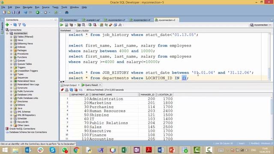Screen dimensions: 274x154
Task: Refresh the Connections panel
Action: tap(15, 25)
